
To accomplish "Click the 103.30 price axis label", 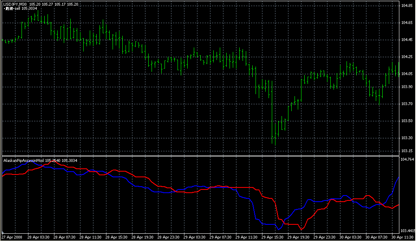I will 407,138.
